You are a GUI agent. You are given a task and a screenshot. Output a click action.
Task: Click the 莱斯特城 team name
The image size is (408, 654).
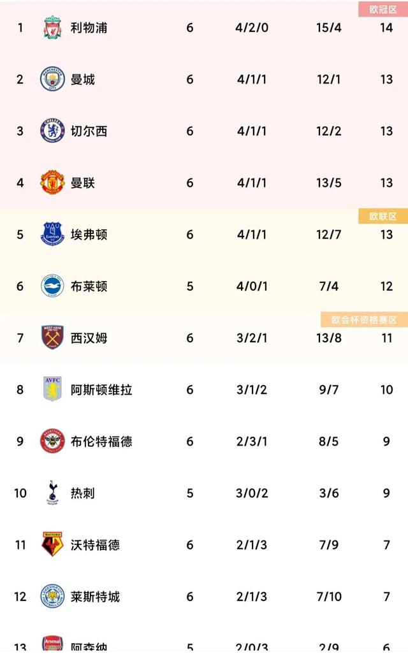[95, 596]
